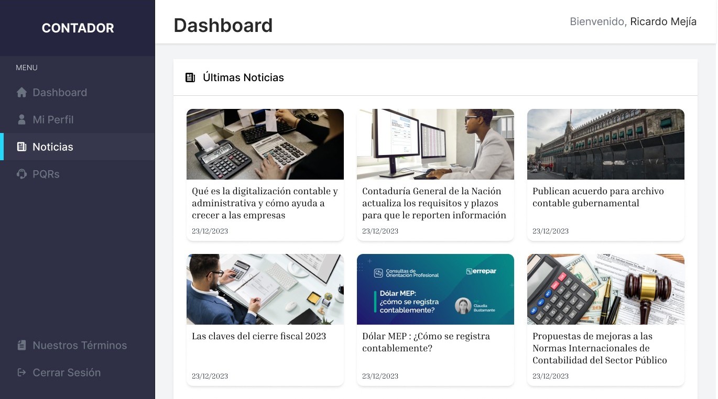Open Las claves del cierre fiscal 2023
Viewport: 718px width, 399px height.
(x=259, y=336)
